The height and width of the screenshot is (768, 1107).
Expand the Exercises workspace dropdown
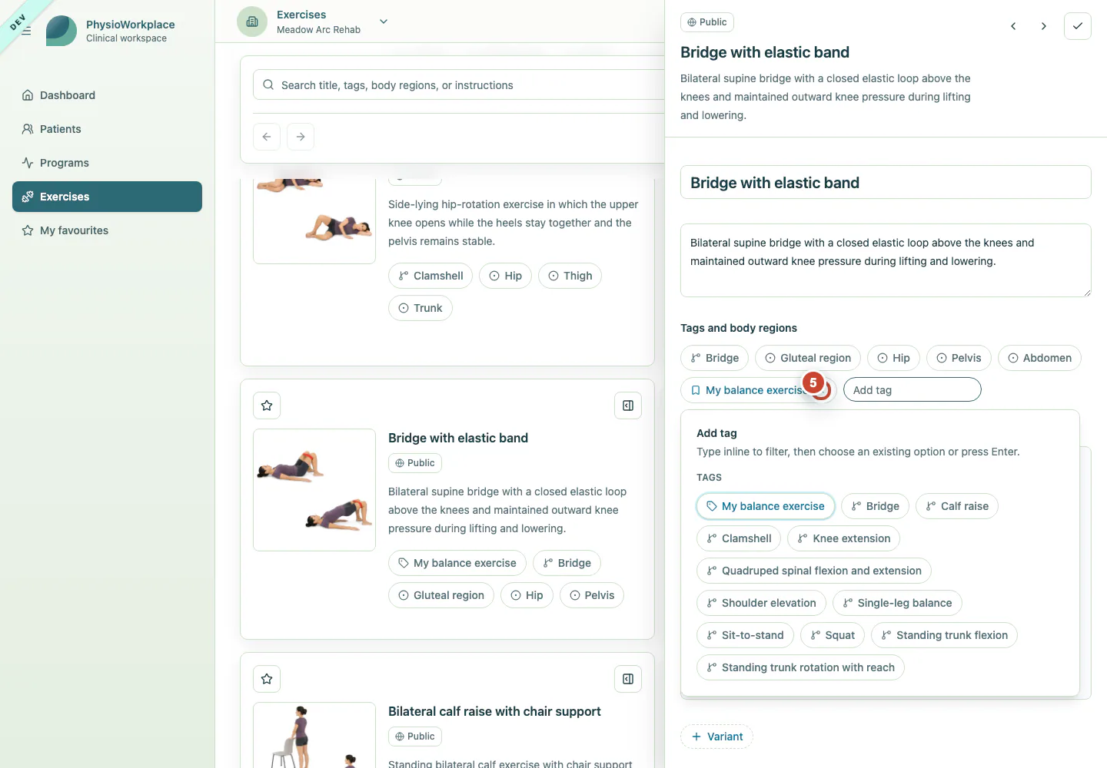pos(384,22)
